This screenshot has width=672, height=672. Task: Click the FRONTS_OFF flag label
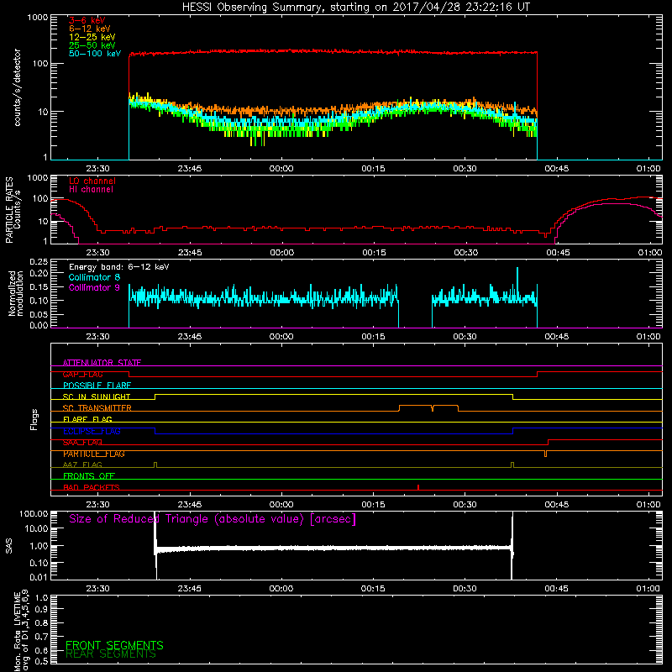pyautogui.click(x=89, y=476)
